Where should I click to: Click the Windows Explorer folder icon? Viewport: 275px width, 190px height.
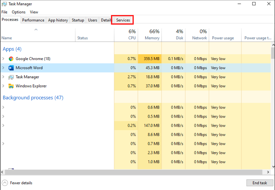point(11,86)
